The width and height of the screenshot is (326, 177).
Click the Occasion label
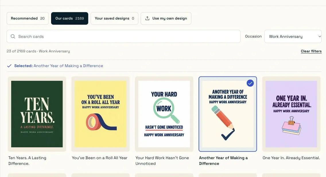point(253,36)
